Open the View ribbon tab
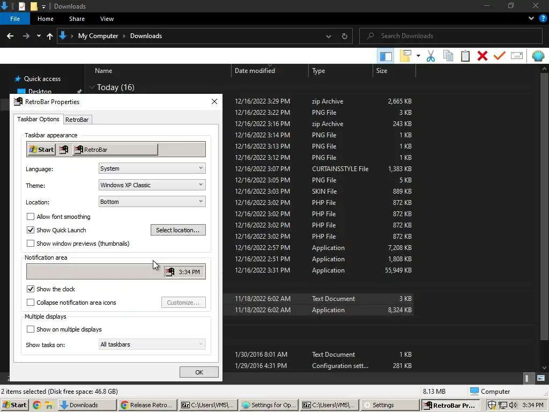Screen dimensions: 549x412 pyautogui.click(x=107, y=19)
